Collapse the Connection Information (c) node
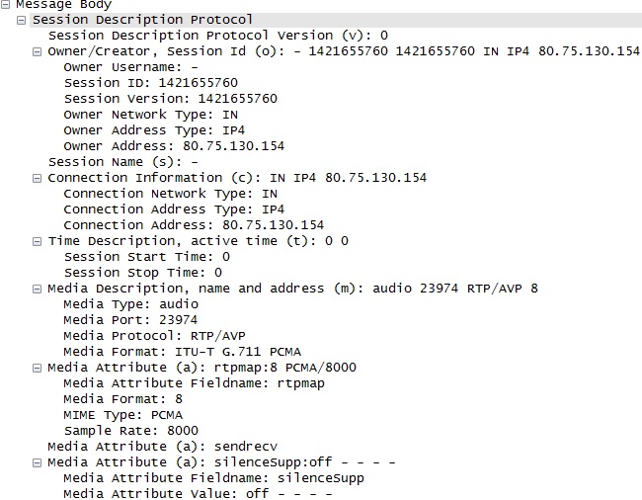The height and width of the screenshot is (500, 642). click(x=37, y=179)
